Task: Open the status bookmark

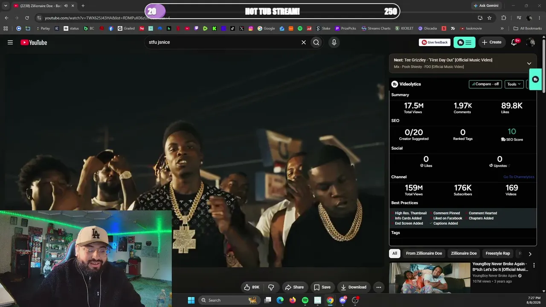Action: coord(71,29)
